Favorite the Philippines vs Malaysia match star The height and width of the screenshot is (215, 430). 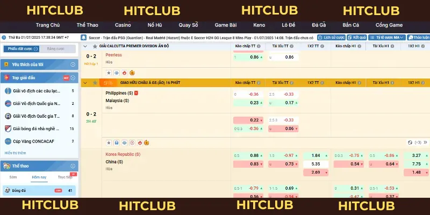[109, 142]
